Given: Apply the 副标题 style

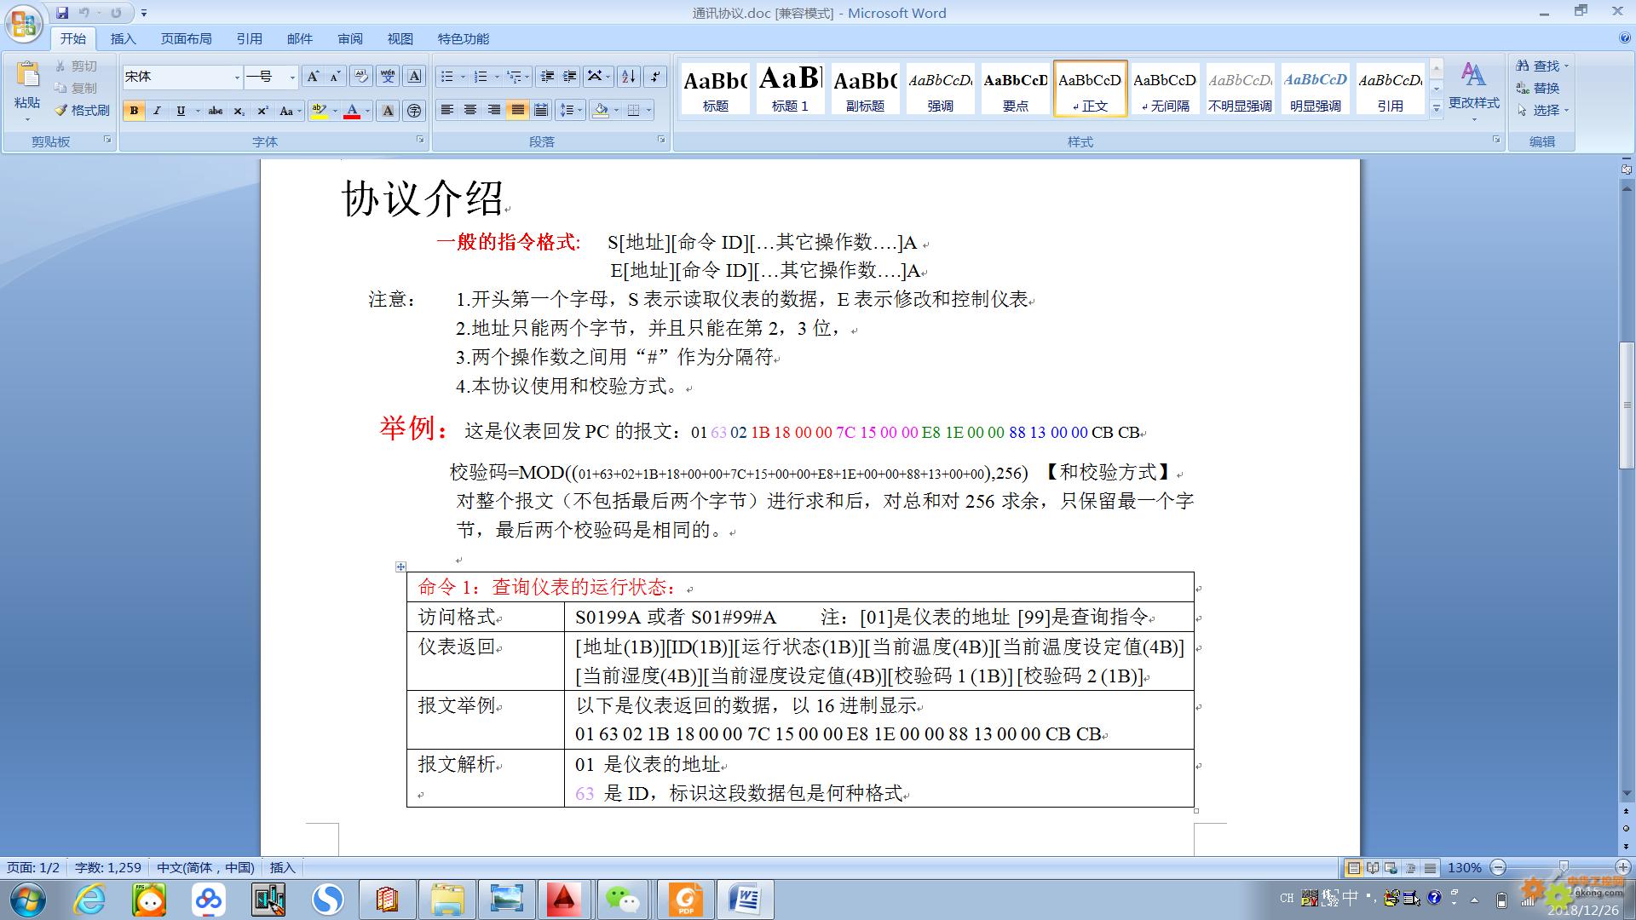Looking at the screenshot, I should point(865,88).
